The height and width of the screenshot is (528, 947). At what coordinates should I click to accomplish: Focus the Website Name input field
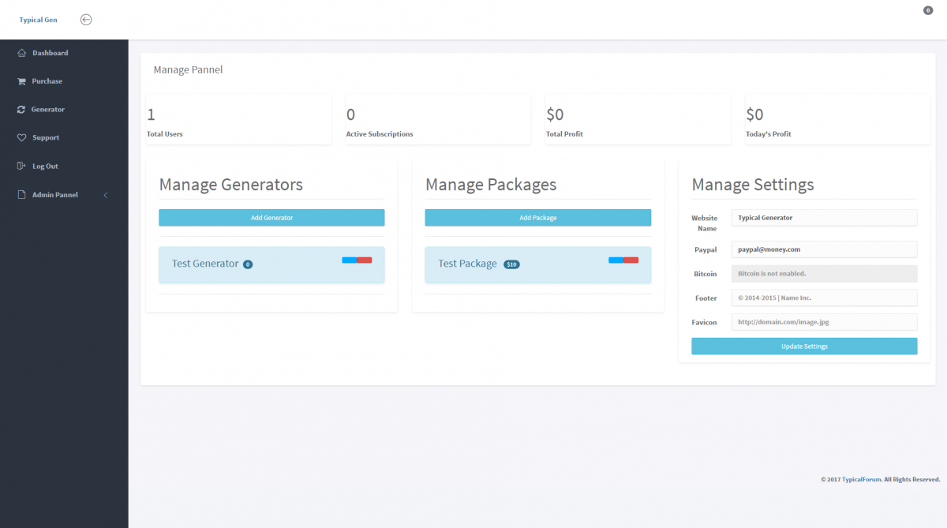tap(824, 218)
